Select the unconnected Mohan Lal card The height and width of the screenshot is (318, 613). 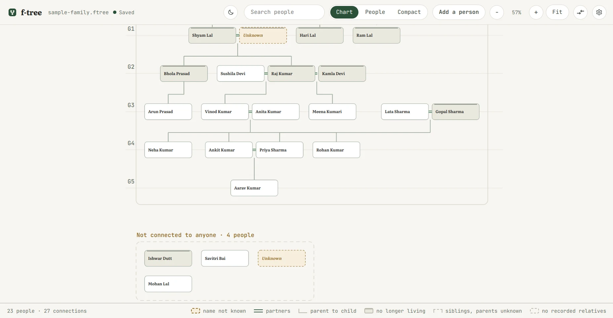click(168, 284)
